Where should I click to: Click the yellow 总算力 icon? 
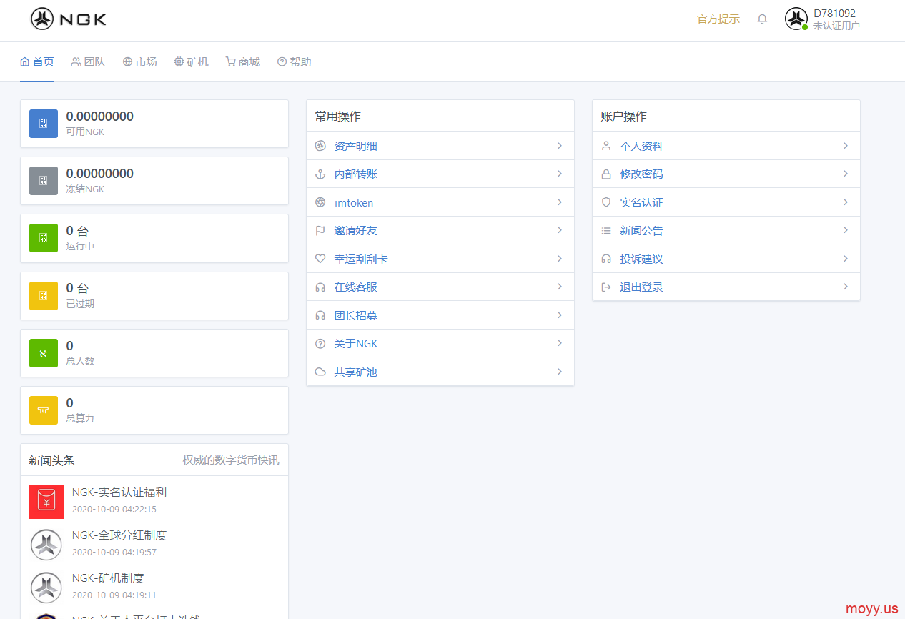pos(44,410)
